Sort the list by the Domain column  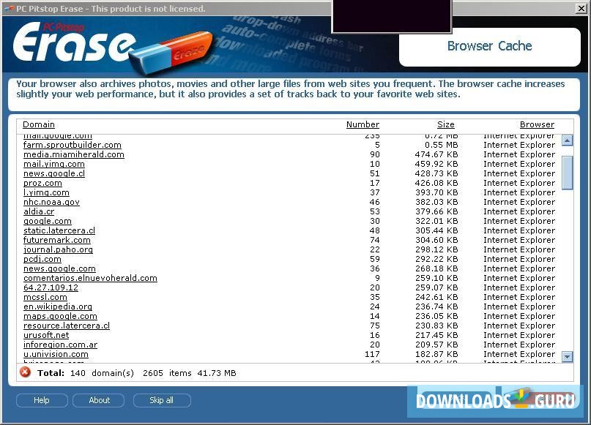point(39,124)
